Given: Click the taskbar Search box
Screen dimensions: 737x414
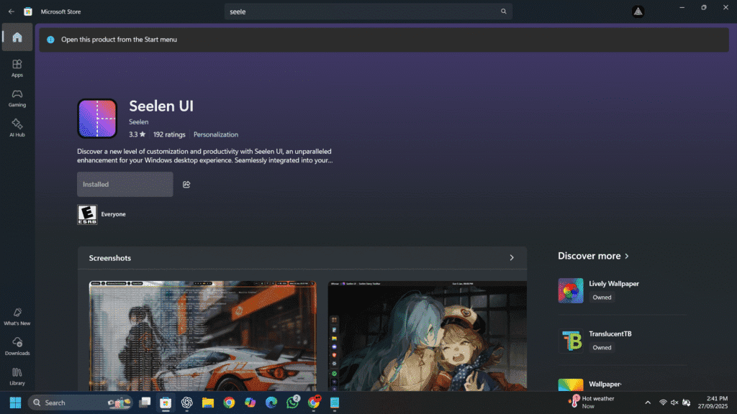Looking at the screenshot, I should 81,402.
